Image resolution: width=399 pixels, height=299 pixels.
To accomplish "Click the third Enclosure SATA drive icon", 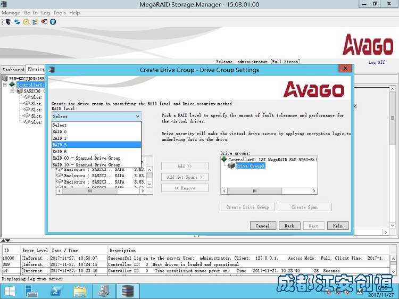I will (x=60, y=182).
